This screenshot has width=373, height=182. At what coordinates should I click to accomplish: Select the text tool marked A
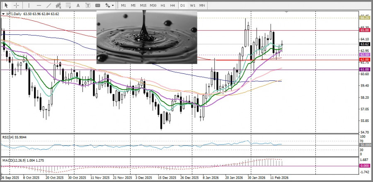78,5
